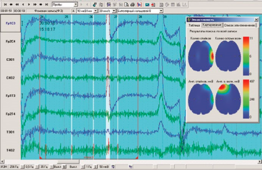Screen dimensions: 262x170
Task: Select the C4O2 channel label
Action: click(11, 78)
